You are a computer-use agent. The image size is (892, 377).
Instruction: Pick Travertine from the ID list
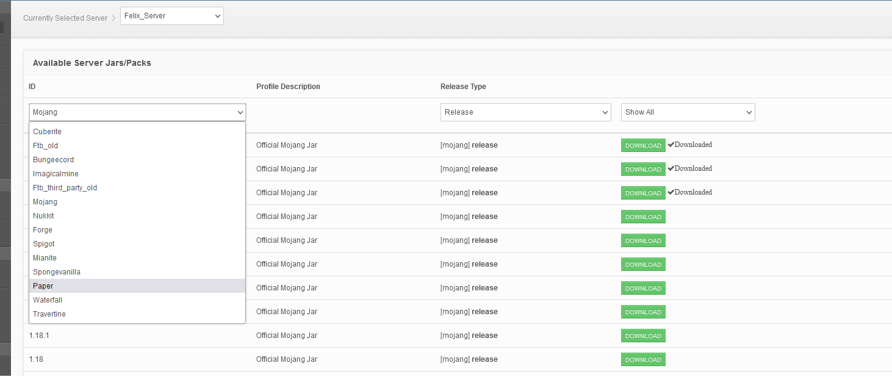49,314
